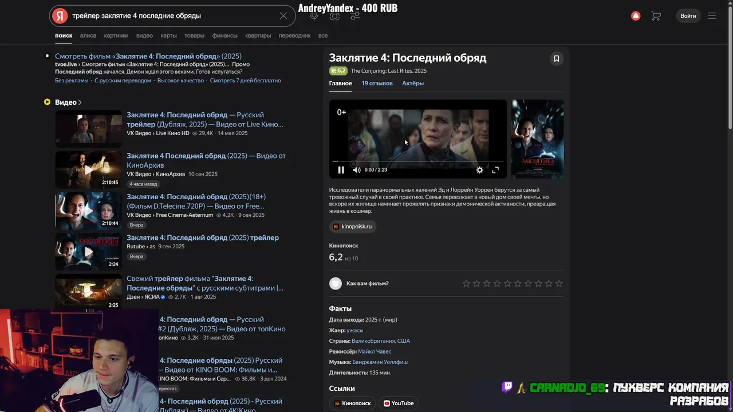The width and height of the screenshot is (733, 412).
Task: Enter trailer fullscreen mode
Action: (x=495, y=170)
